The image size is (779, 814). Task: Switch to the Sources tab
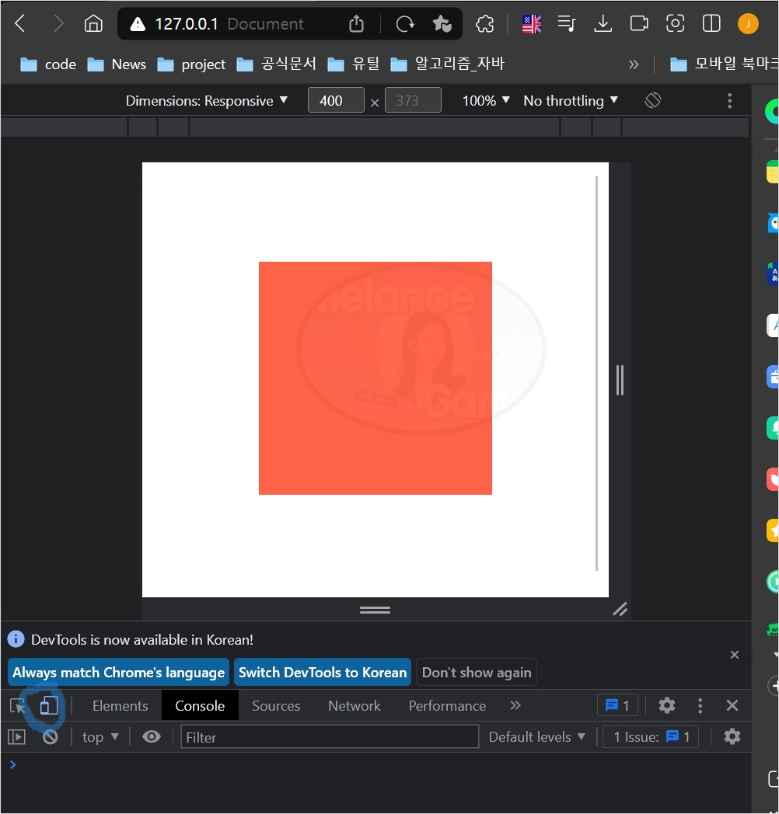(276, 706)
